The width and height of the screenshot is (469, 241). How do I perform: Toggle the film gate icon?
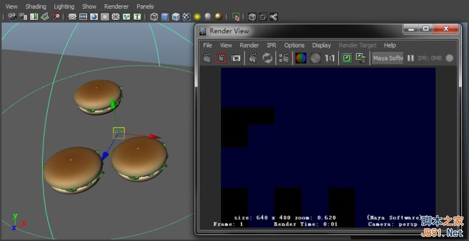click(x=83, y=17)
